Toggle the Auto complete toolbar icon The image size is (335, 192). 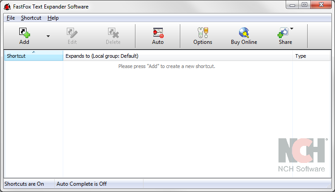[158, 33]
